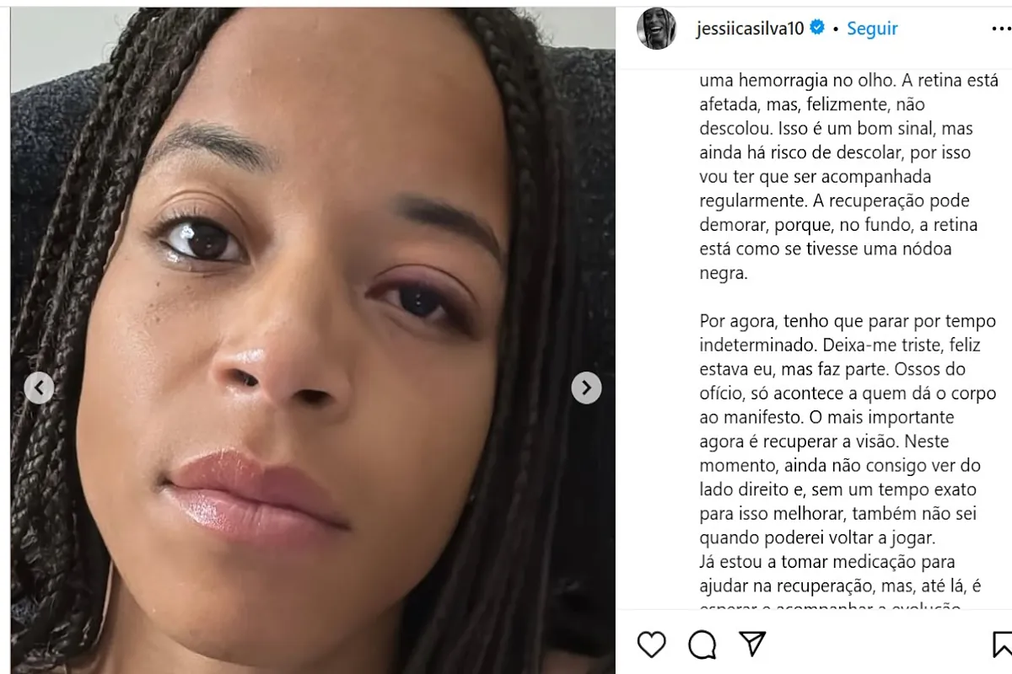
Task: Open the jessiicasilva10 profile avatar
Action: (656, 29)
